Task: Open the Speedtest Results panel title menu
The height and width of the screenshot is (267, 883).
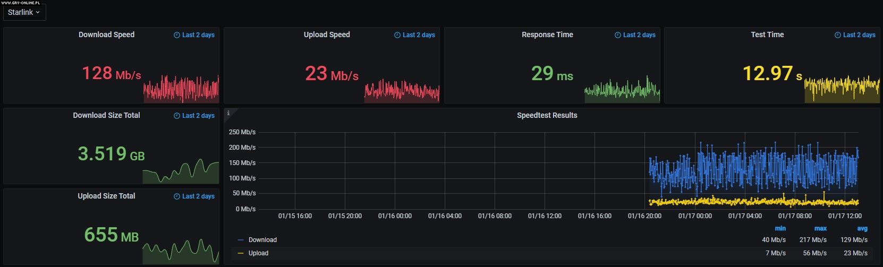Action: coord(547,115)
